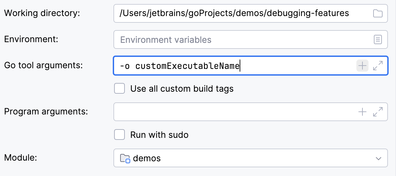Tick the Run with sudo checkbox
Viewport: 396px width, 176px height.
(119, 135)
